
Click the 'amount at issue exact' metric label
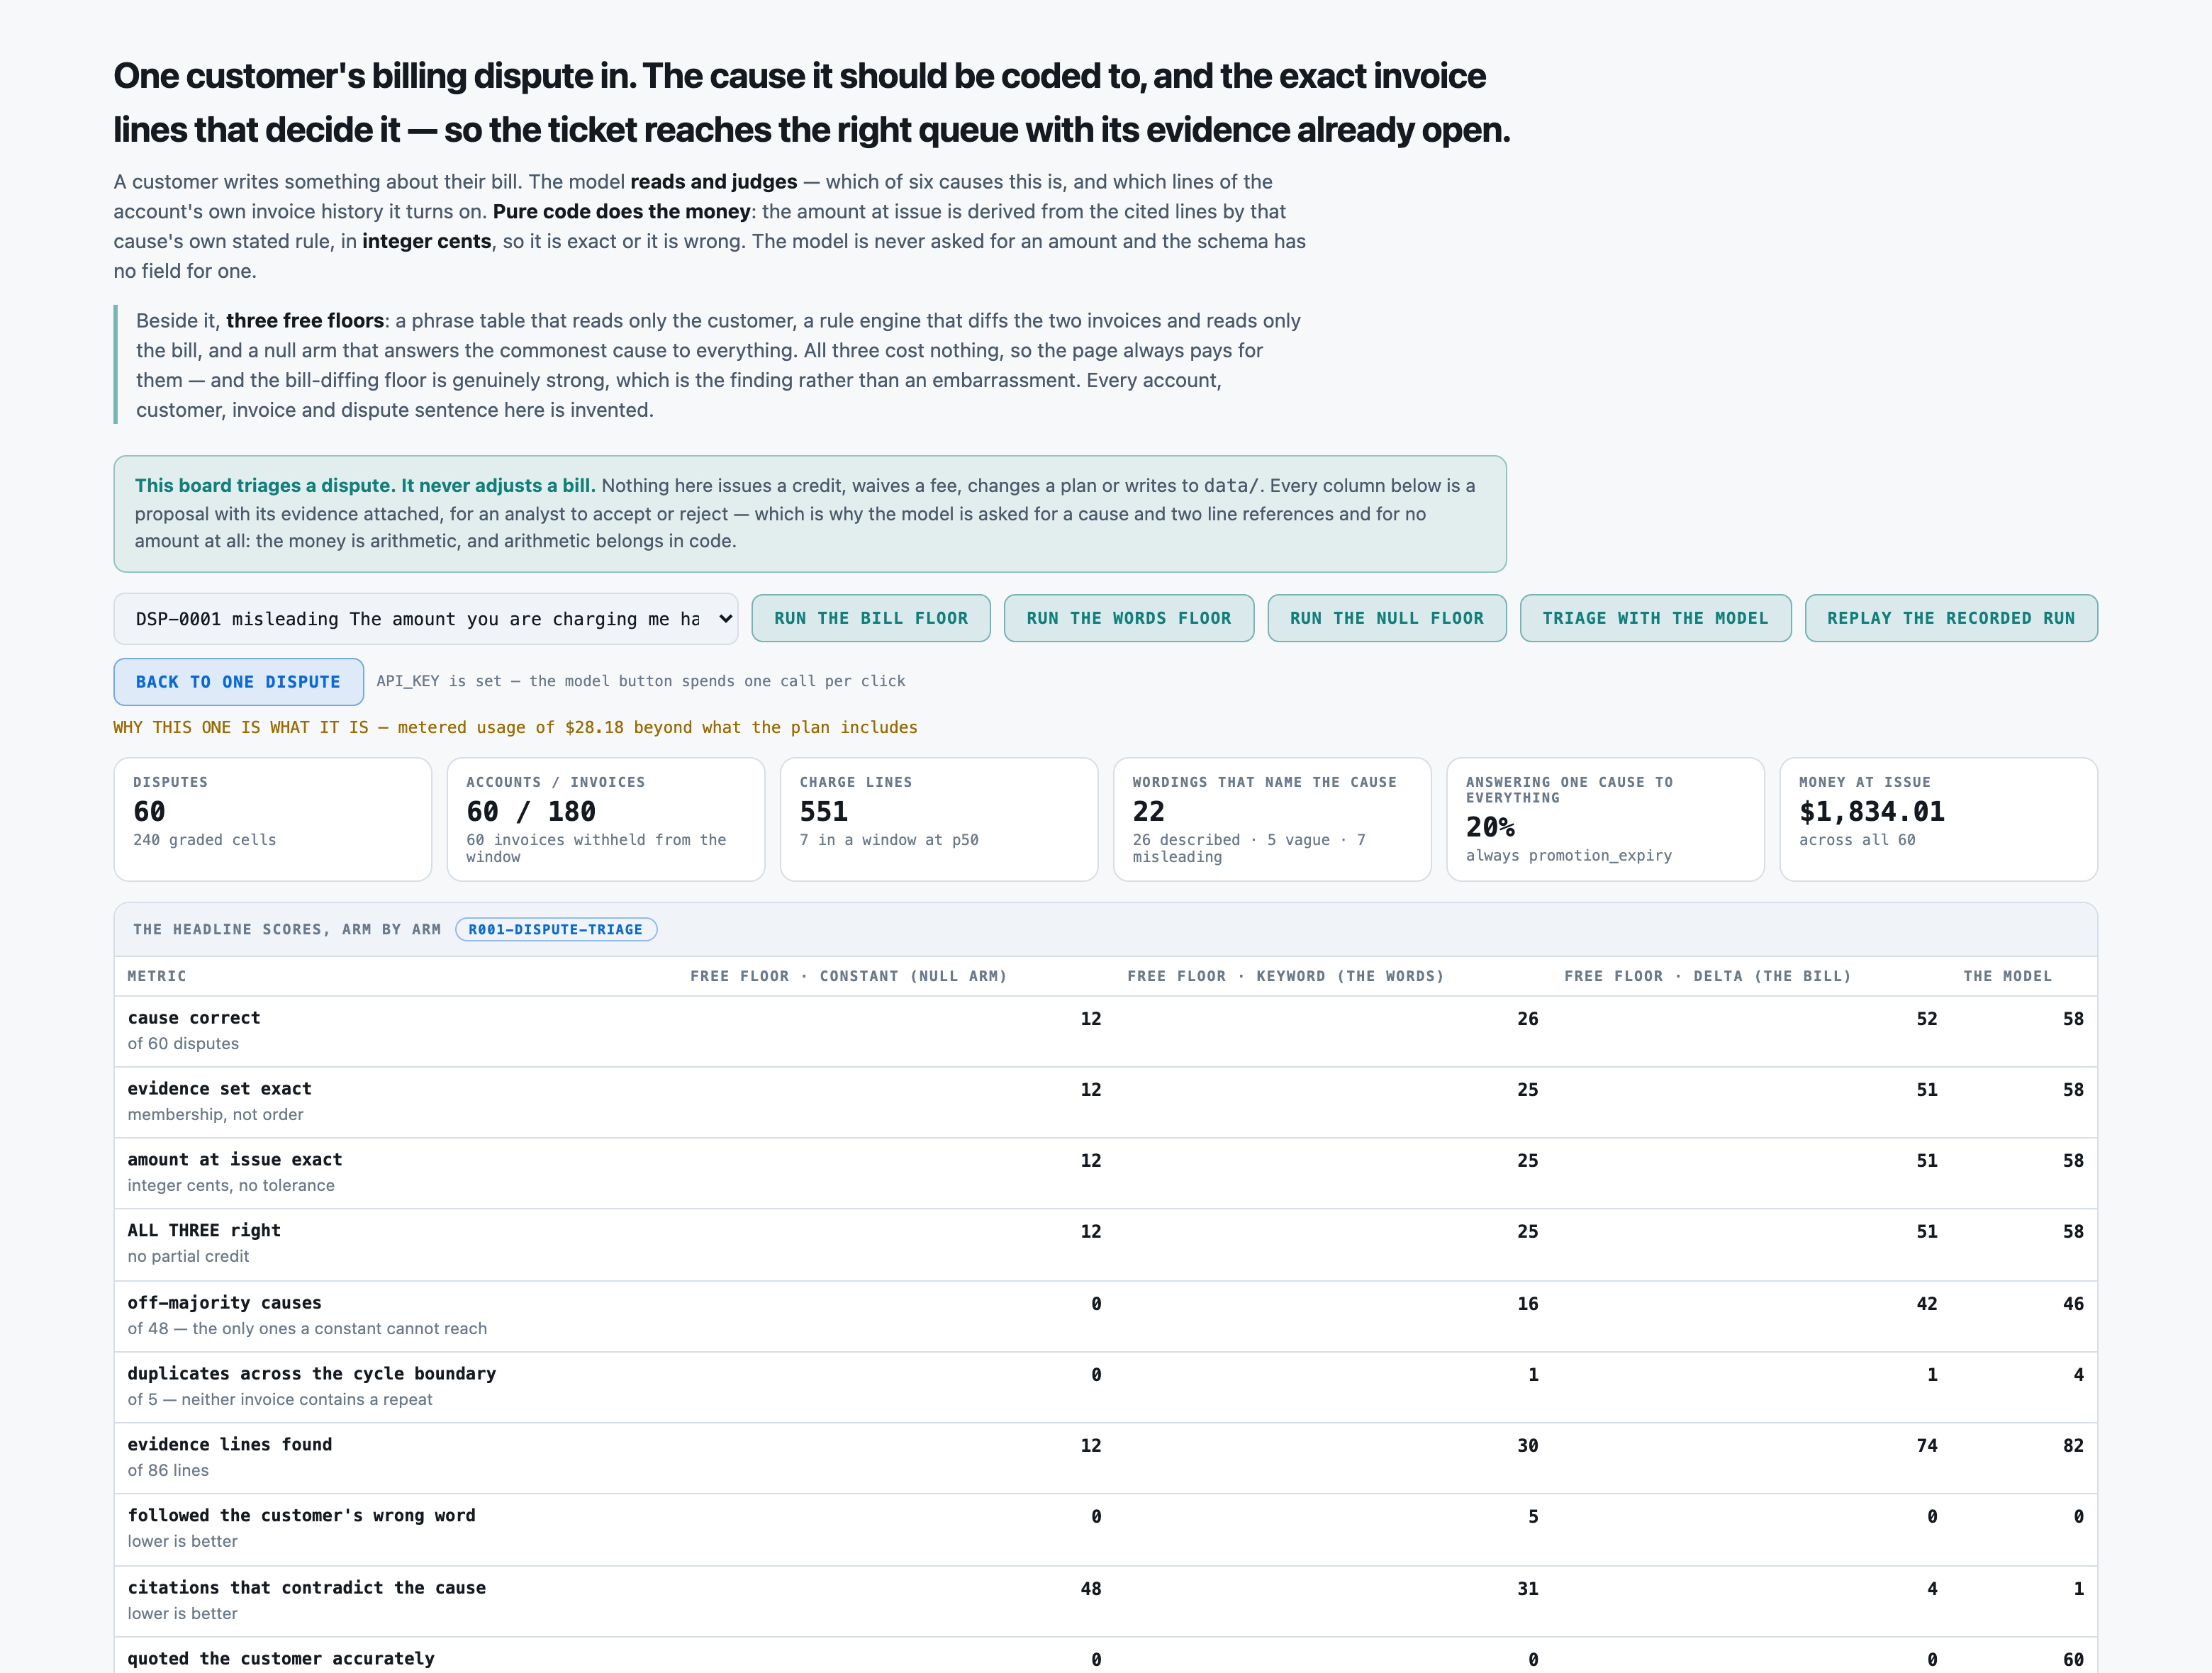[235, 1160]
